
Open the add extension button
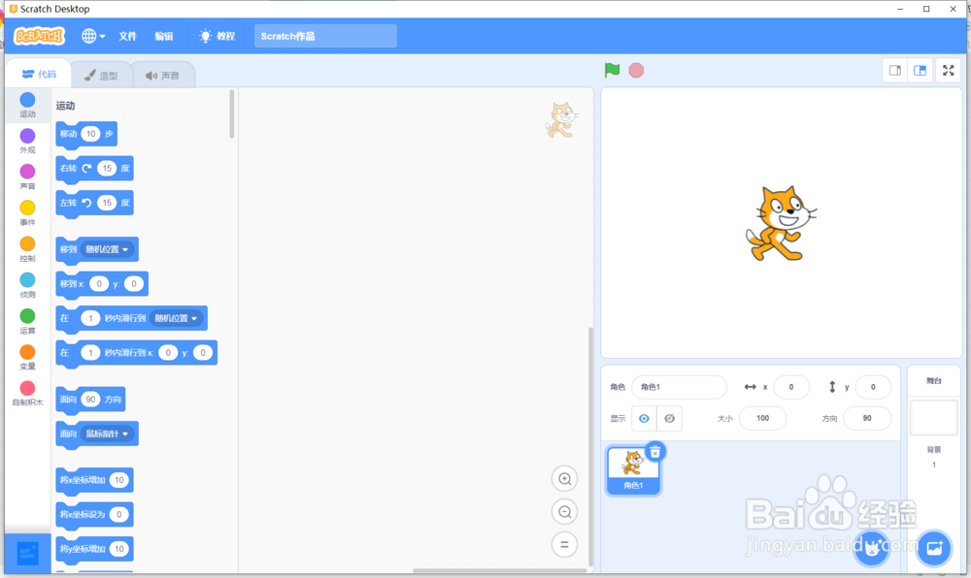point(27,554)
